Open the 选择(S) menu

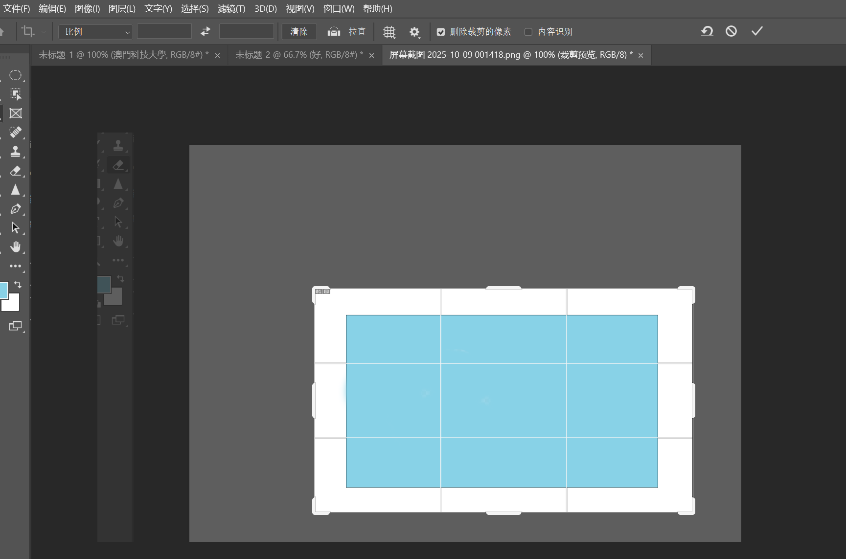(195, 9)
